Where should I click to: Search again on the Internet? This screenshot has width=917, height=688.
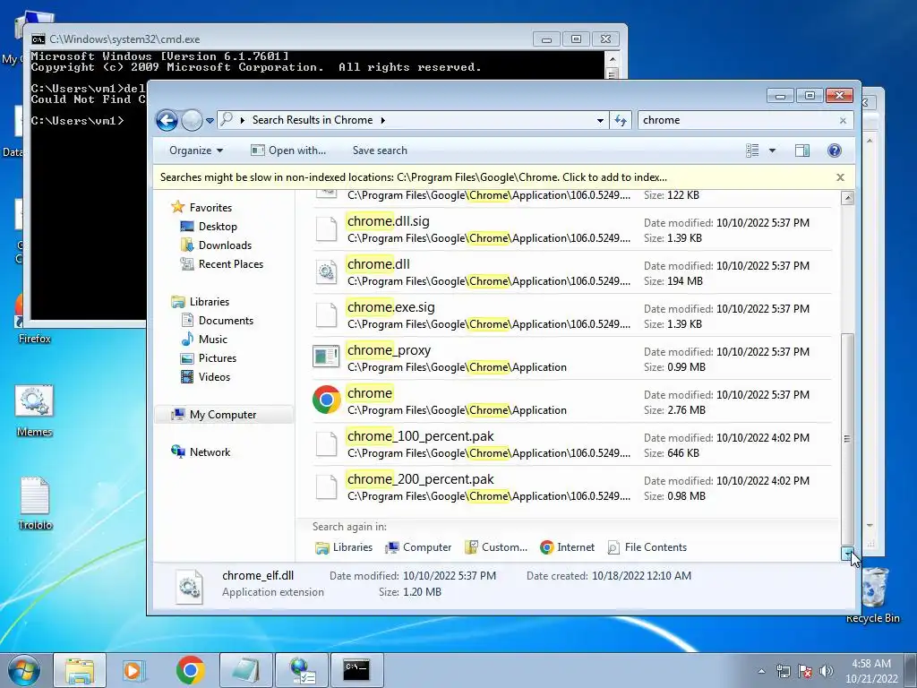(567, 547)
